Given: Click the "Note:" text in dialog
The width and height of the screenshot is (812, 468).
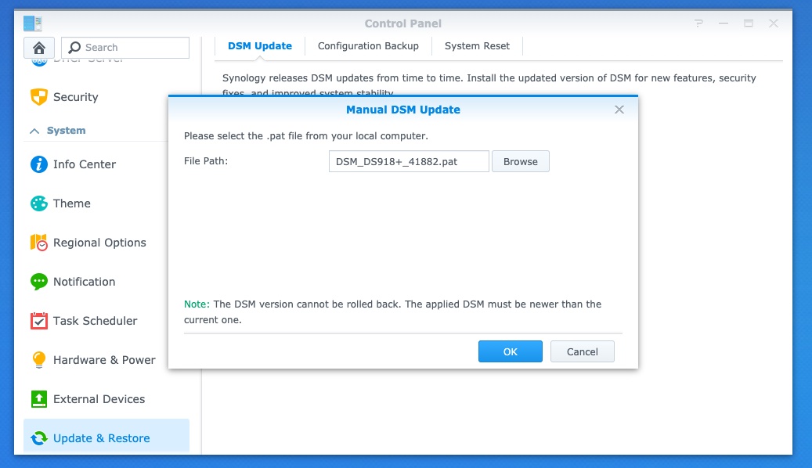Looking at the screenshot, I should tap(197, 304).
